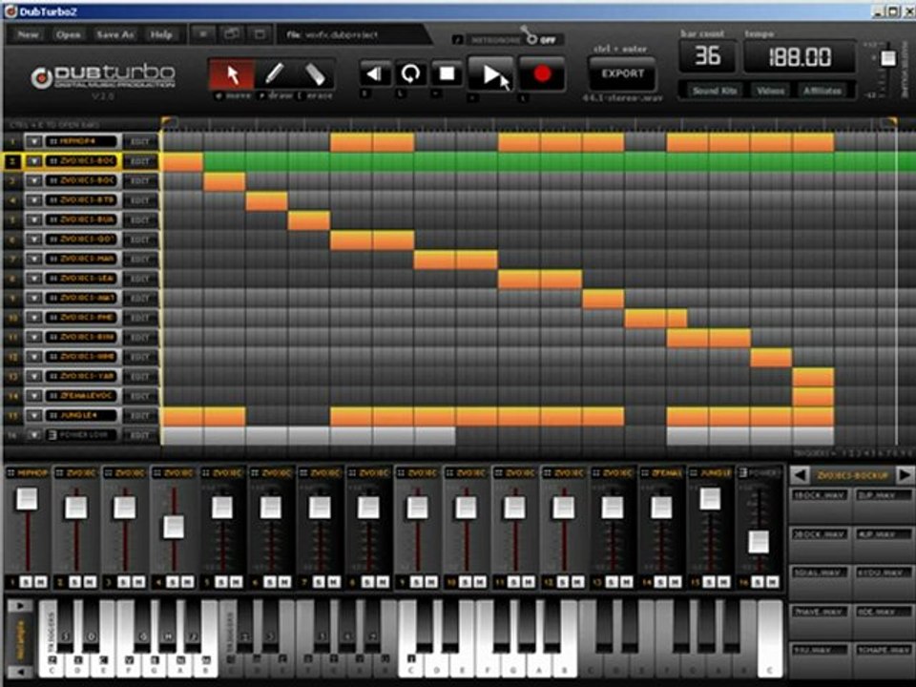Click EDIT for track 16 POWER LOW
The height and width of the screenshot is (687, 916).
pyautogui.click(x=139, y=435)
